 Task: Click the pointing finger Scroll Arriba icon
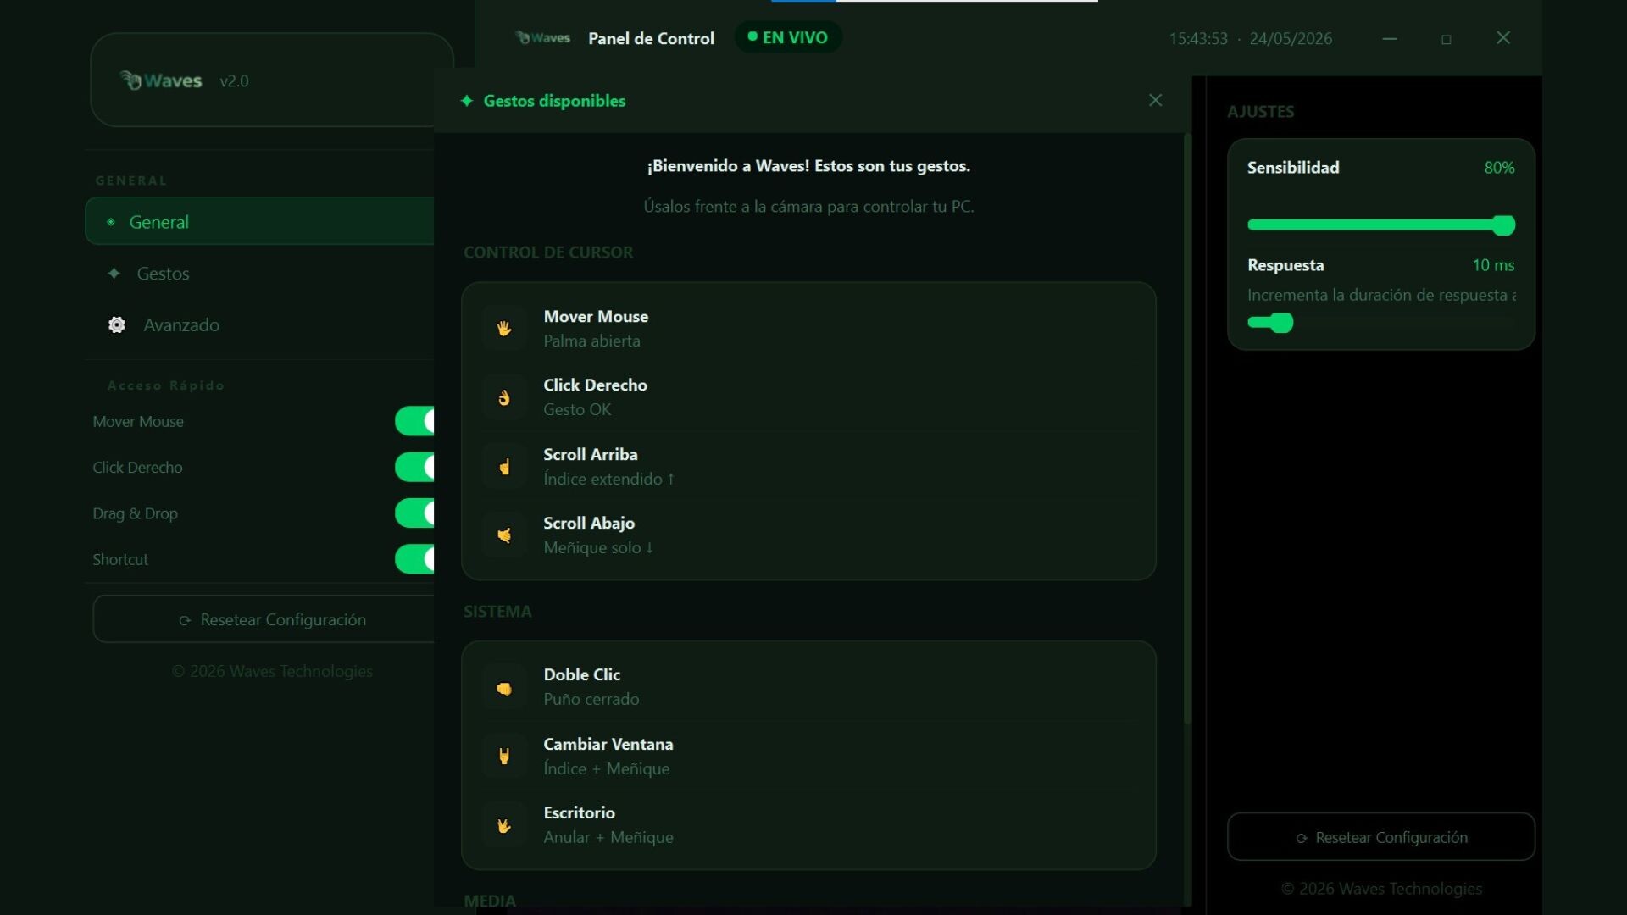[x=504, y=467]
